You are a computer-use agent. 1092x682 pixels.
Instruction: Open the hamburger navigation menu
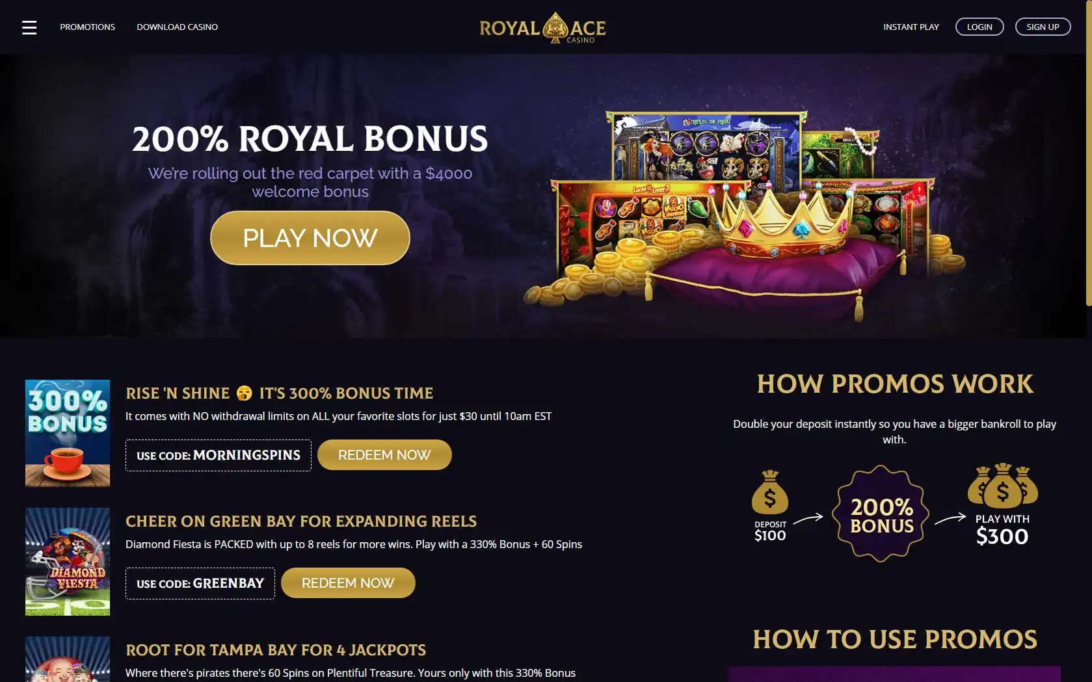point(29,27)
